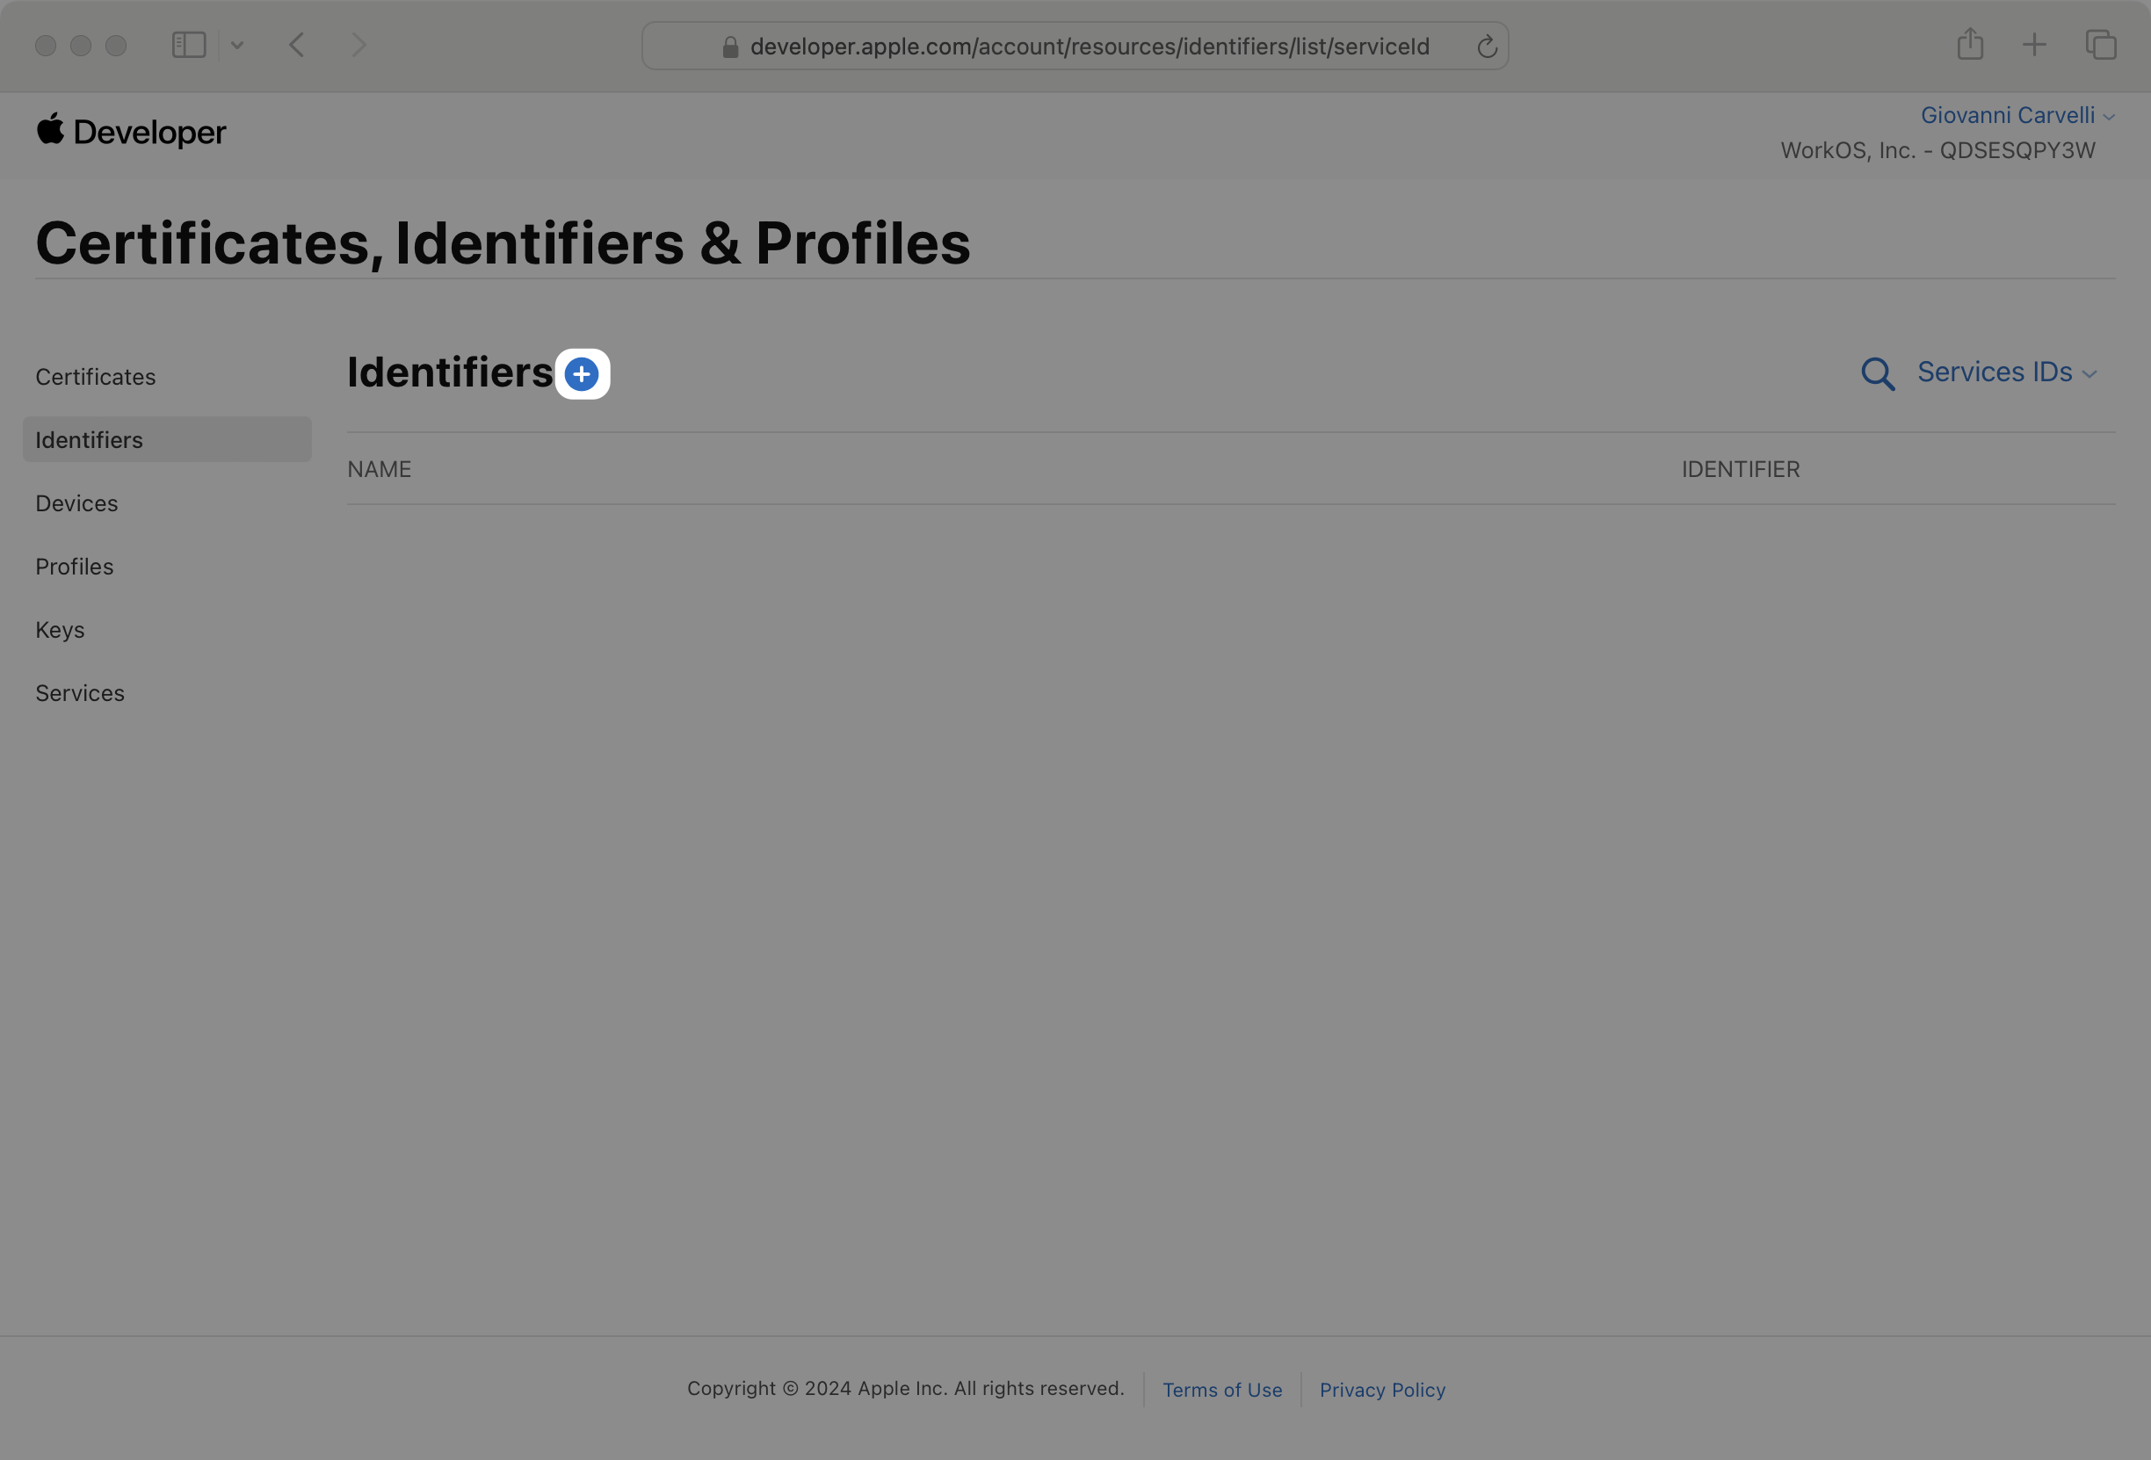Open the Safari share icon
The image size is (2151, 1460).
pos(1970,45)
